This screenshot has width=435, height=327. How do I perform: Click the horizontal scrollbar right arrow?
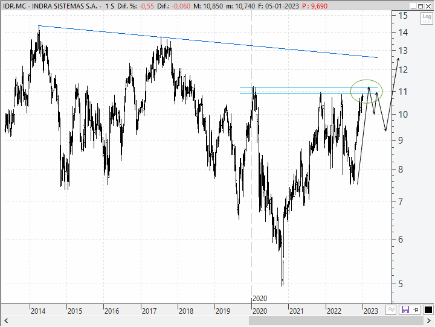coord(429,321)
